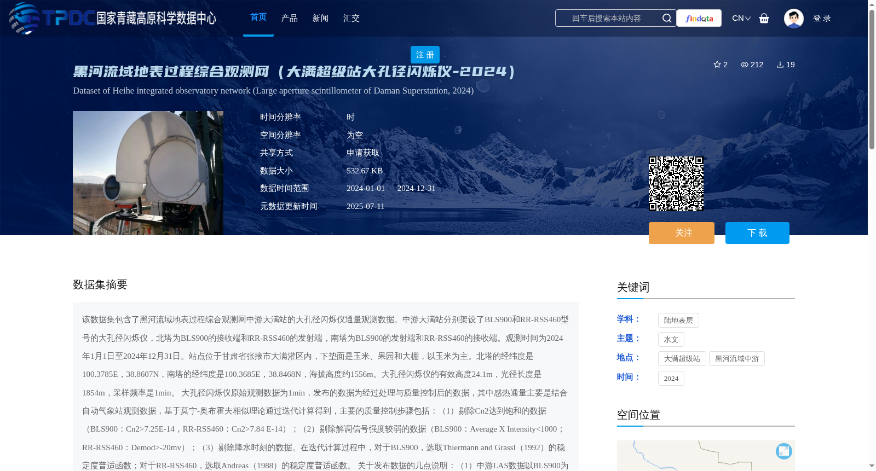Screen dimensions: 876x471
Task: Click the 2025-07-11 metadata update date
Action: tap(366, 206)
